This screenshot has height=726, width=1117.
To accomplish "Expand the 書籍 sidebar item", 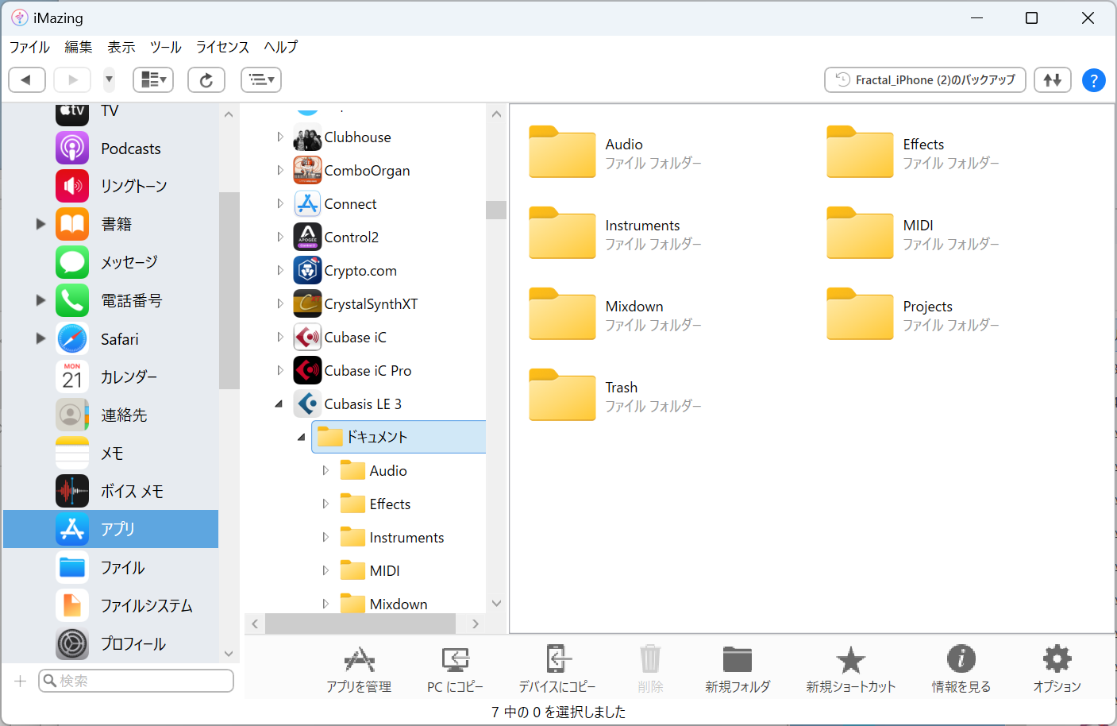I will tap(40, 224).
